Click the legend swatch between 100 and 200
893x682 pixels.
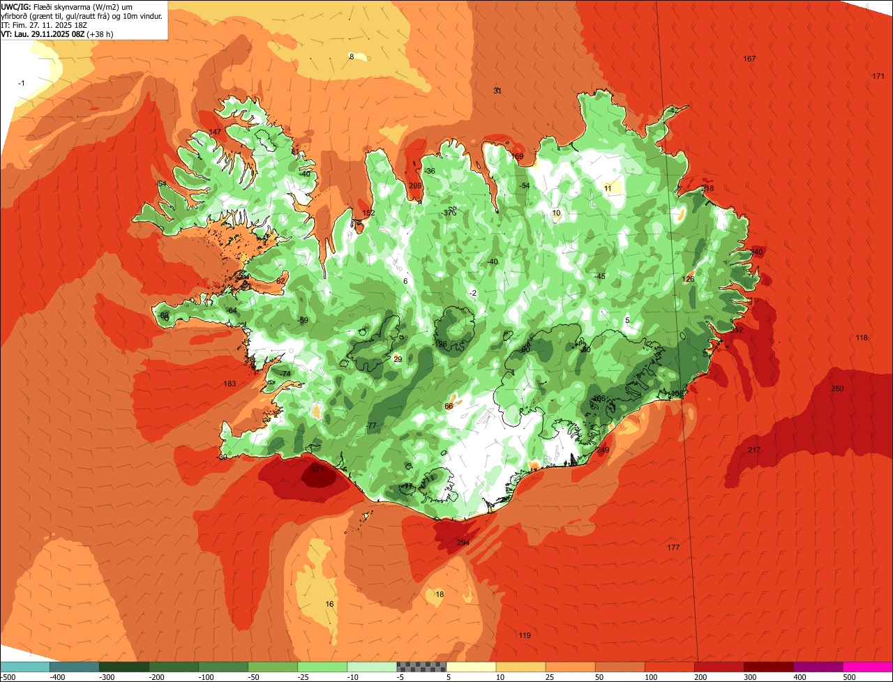(669, 667)
